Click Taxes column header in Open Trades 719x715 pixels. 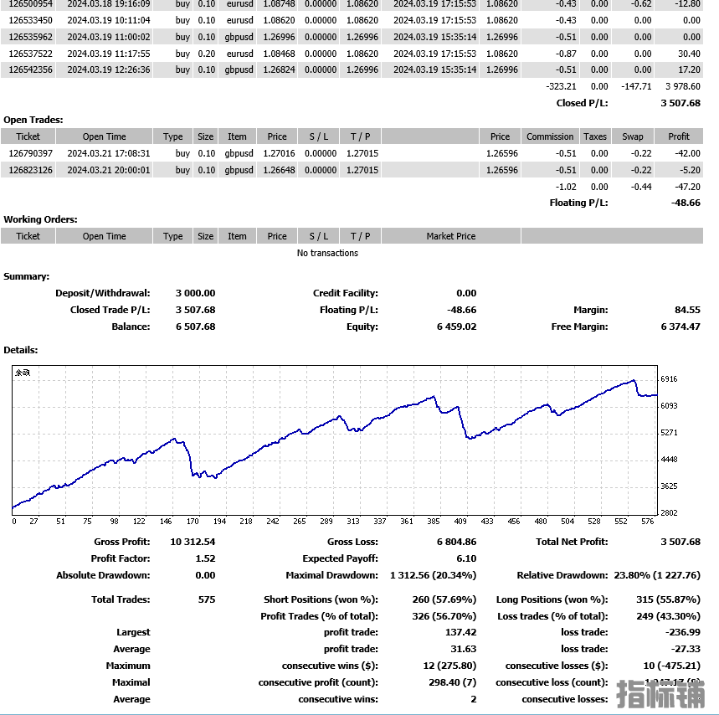pyautogui.click(x=595, y=136)
